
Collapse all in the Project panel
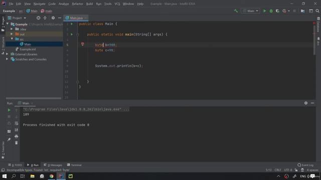(45, 18)
